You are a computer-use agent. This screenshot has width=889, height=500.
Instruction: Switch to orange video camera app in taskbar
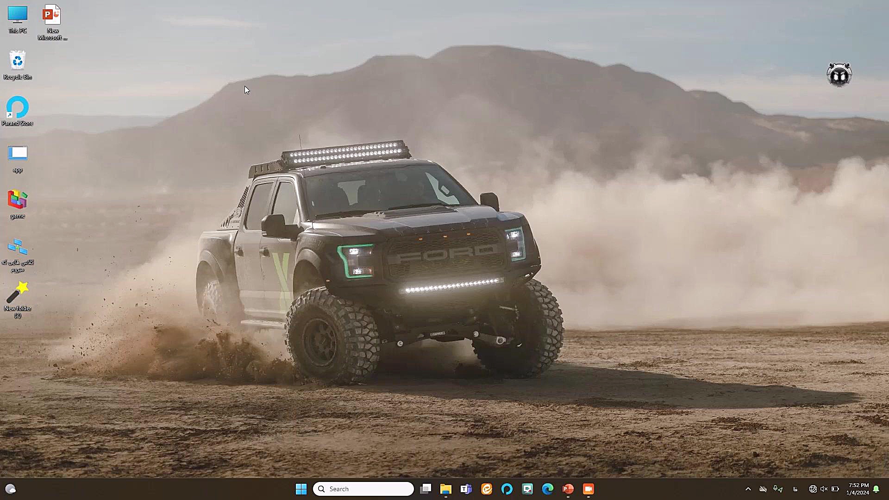(x=588, y=489)
